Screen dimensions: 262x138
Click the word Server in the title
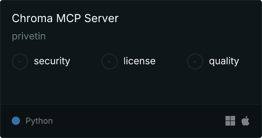(101, 18)
